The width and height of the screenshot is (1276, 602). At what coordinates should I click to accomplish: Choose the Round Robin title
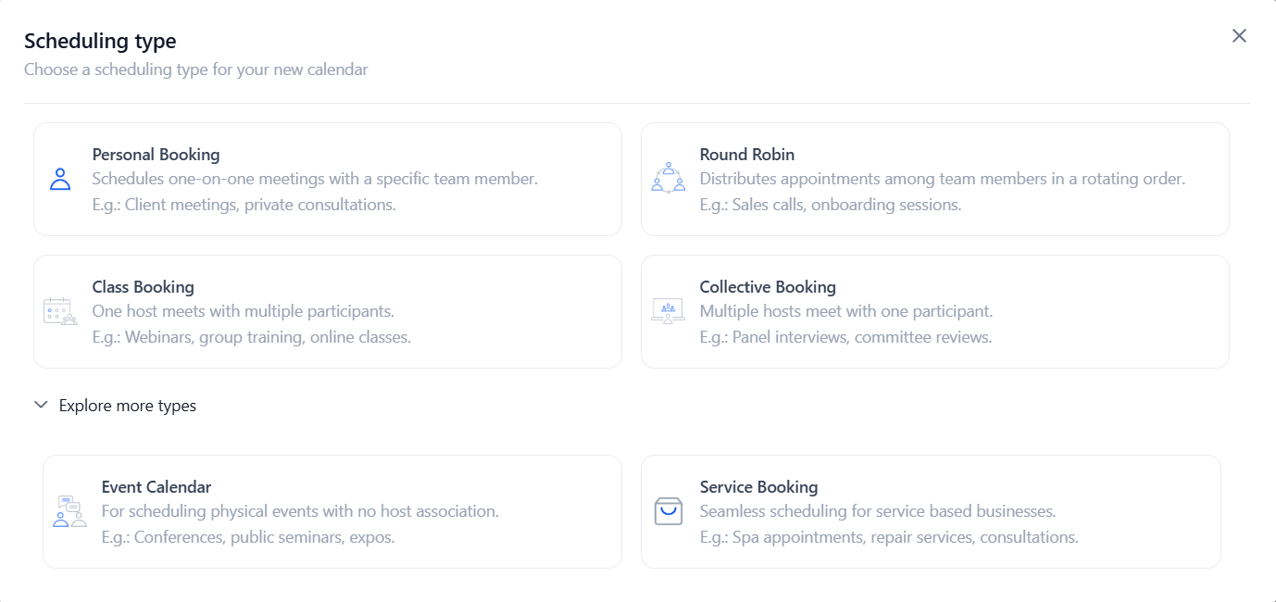(x=747, y=155)
